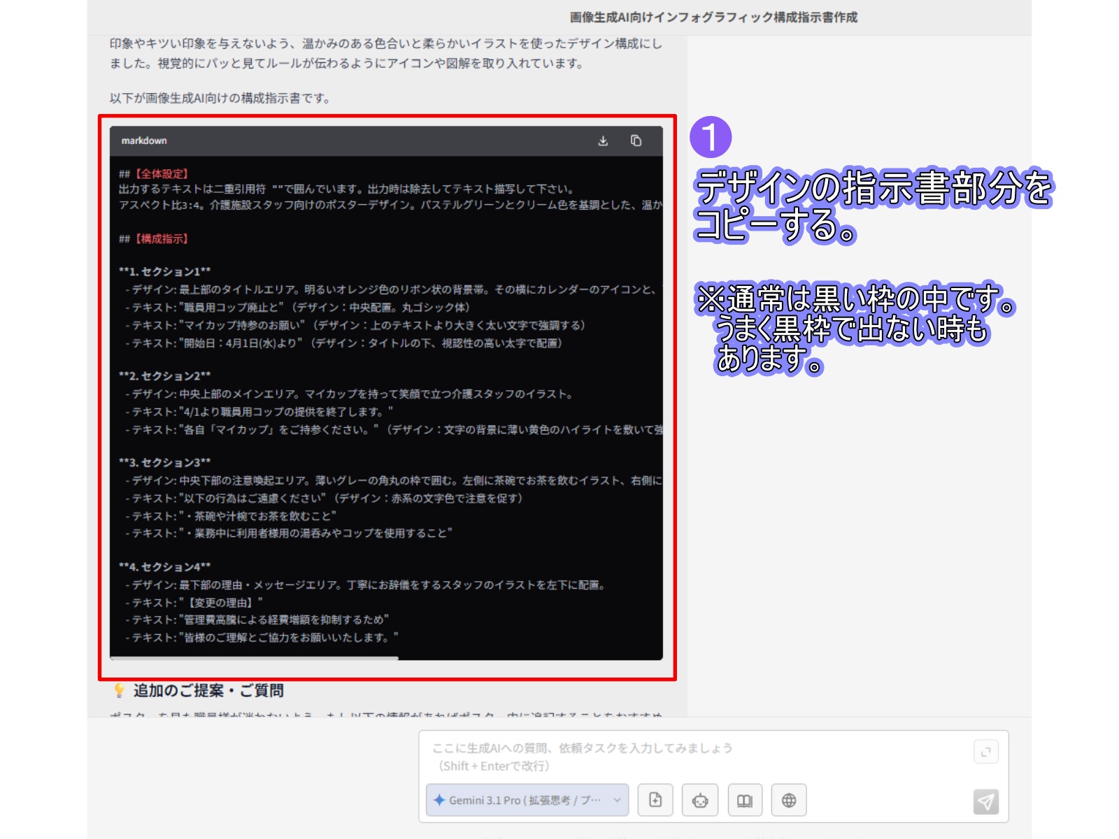
Task: Select the ##【全体設定】heading line
Action: (154, 174)
